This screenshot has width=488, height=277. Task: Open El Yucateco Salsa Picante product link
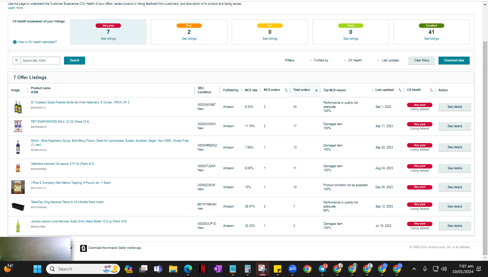(x=80, y=102)
